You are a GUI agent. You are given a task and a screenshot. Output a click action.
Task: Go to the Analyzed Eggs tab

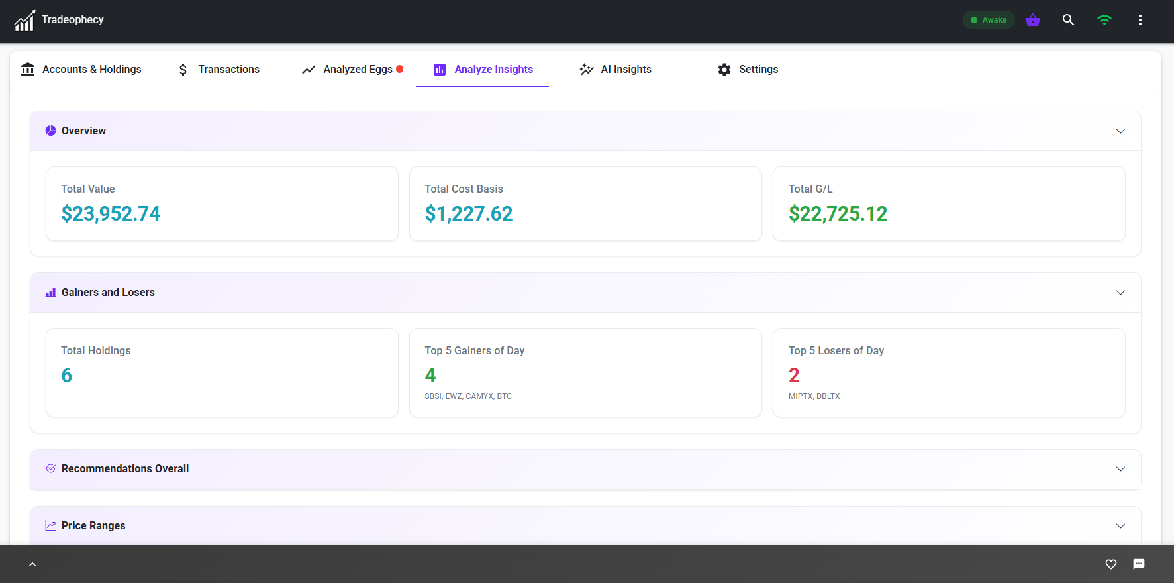coord(352,70)
